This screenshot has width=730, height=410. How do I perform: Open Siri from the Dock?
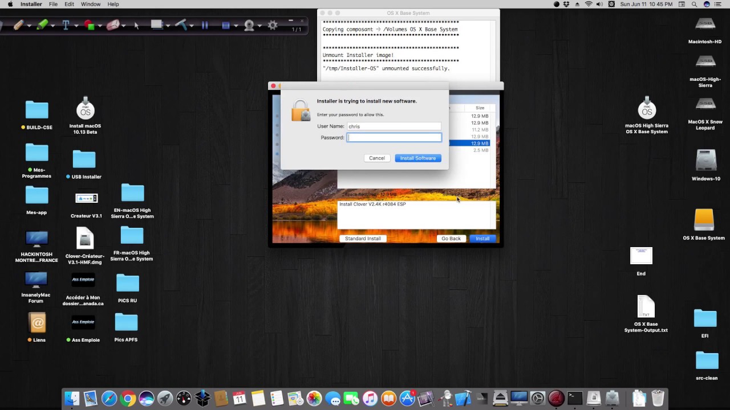coord(147,398)
